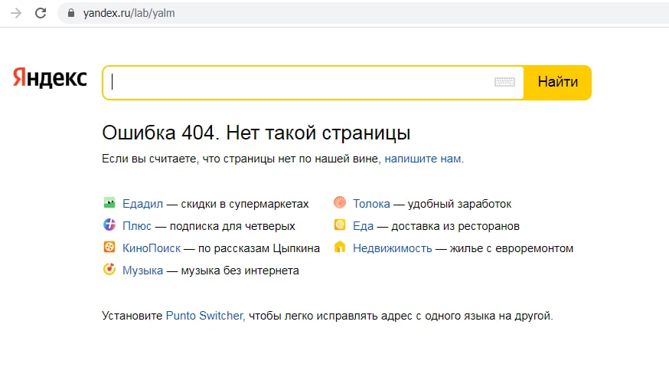
Task: Click the heading Ошибка 404. Нет такой страницы
Action: click(x=256, y=133)
